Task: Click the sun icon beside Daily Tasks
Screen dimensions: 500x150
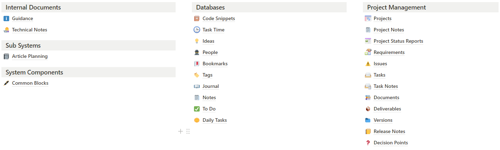Action: pyautogui.click(x=197, y=120)
